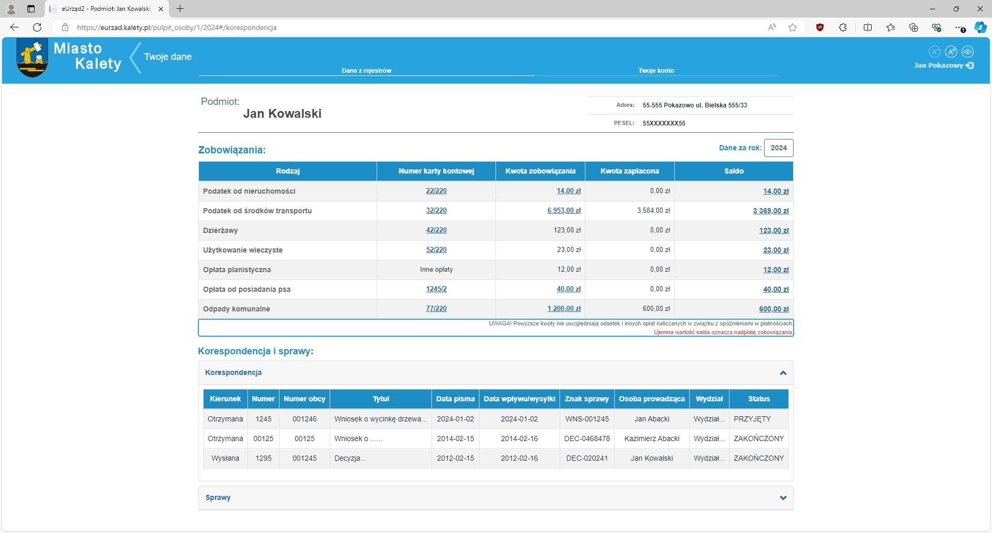992x533 pixels.
Task: Increase font size with the A+ icon
Action: [951, 52]
